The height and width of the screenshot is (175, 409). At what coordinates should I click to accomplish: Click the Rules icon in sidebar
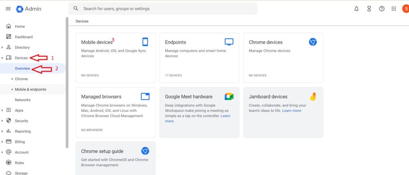pyautogui.click(x=9, y=163)
